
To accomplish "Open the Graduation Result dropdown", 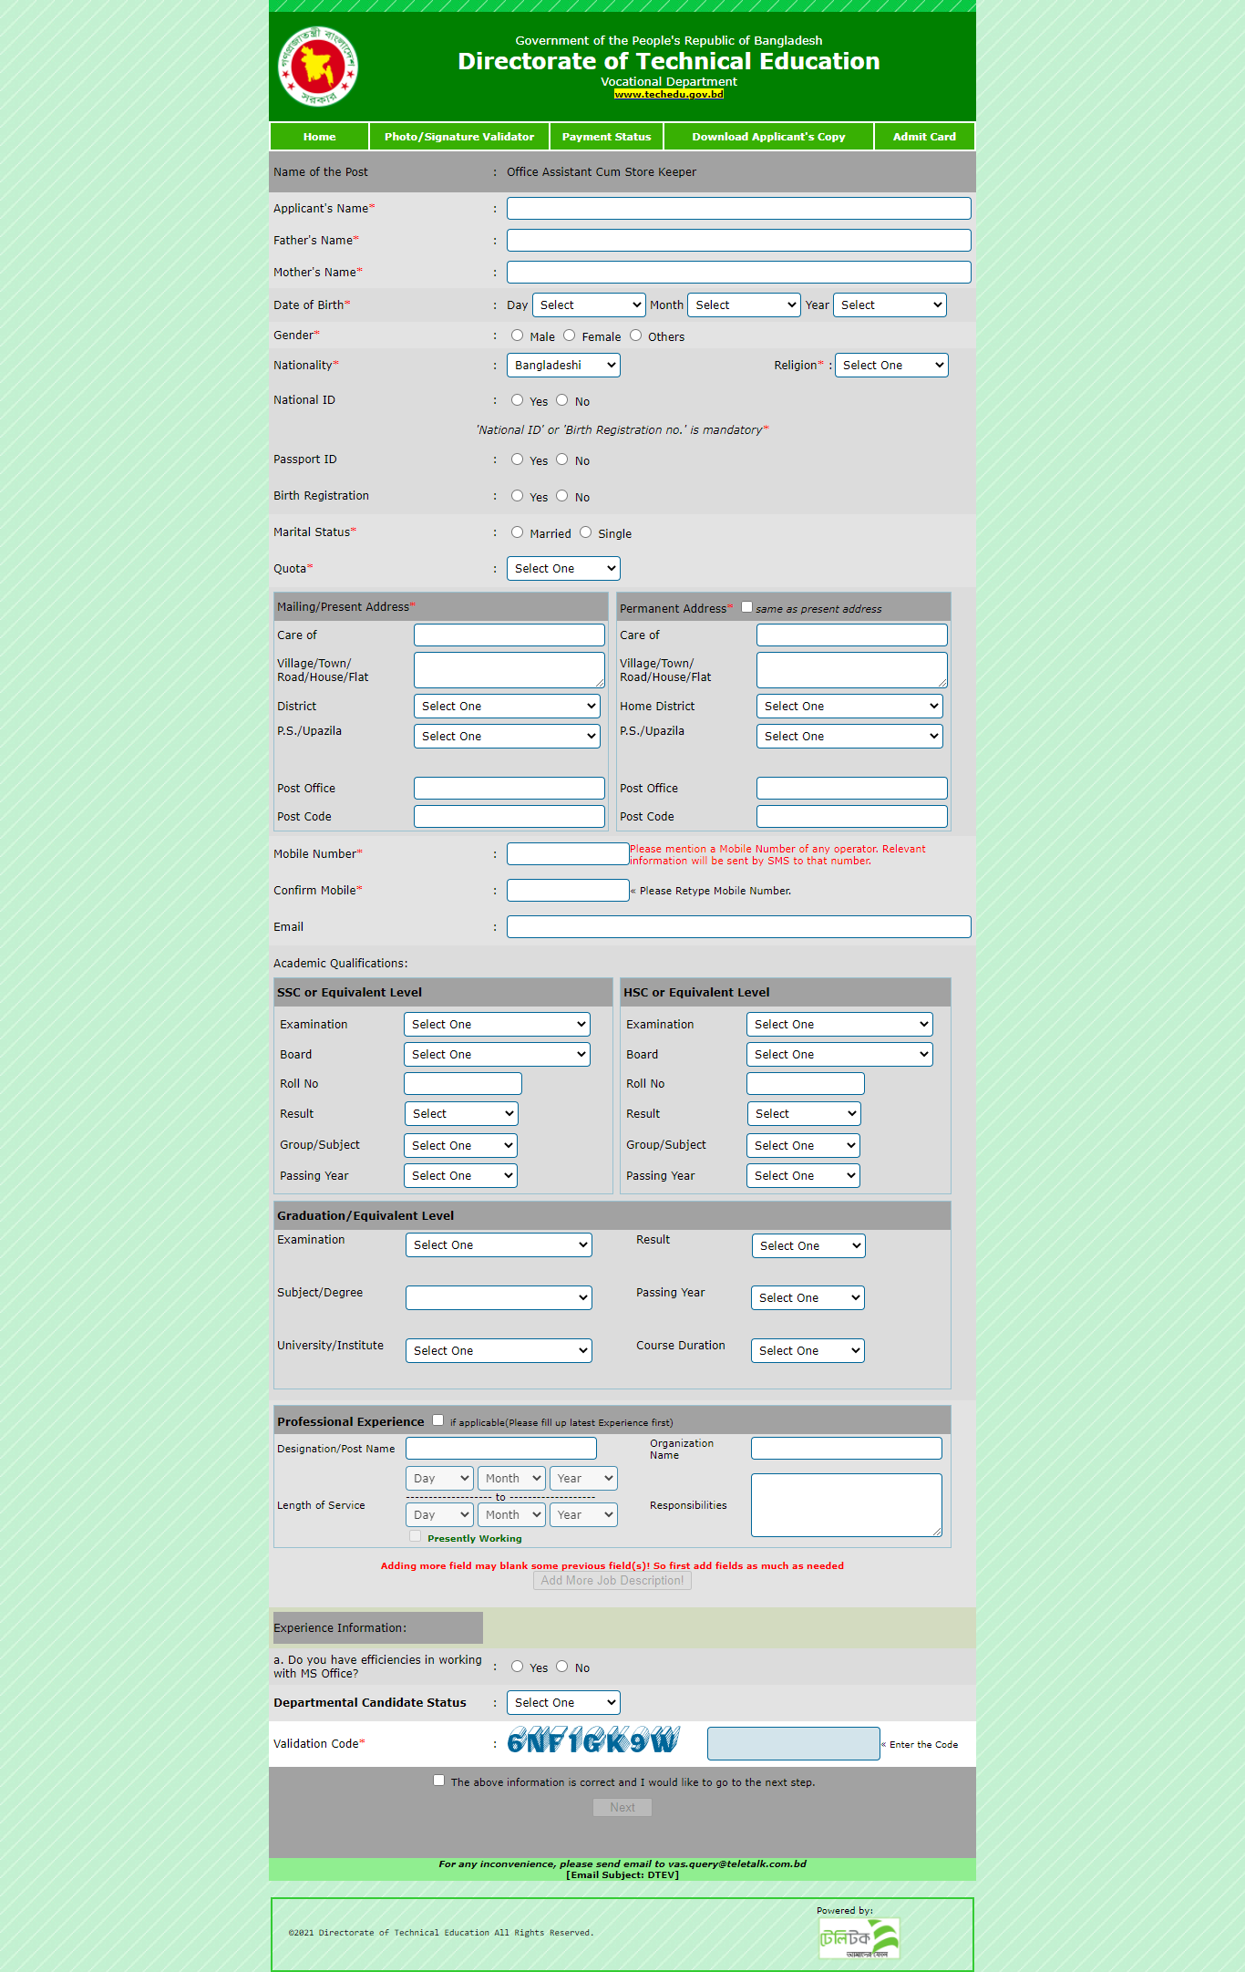I will coord(808,1246).
